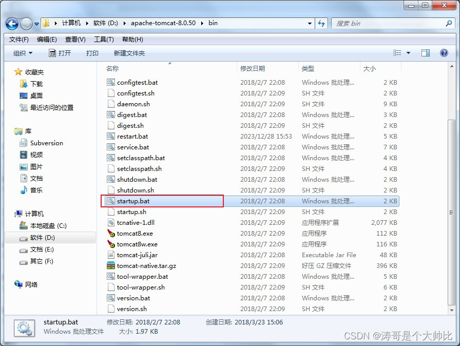The height and width of the screenshot is (346, 460).
Task: Expand the 组织 dropdown
Action: 23,53
